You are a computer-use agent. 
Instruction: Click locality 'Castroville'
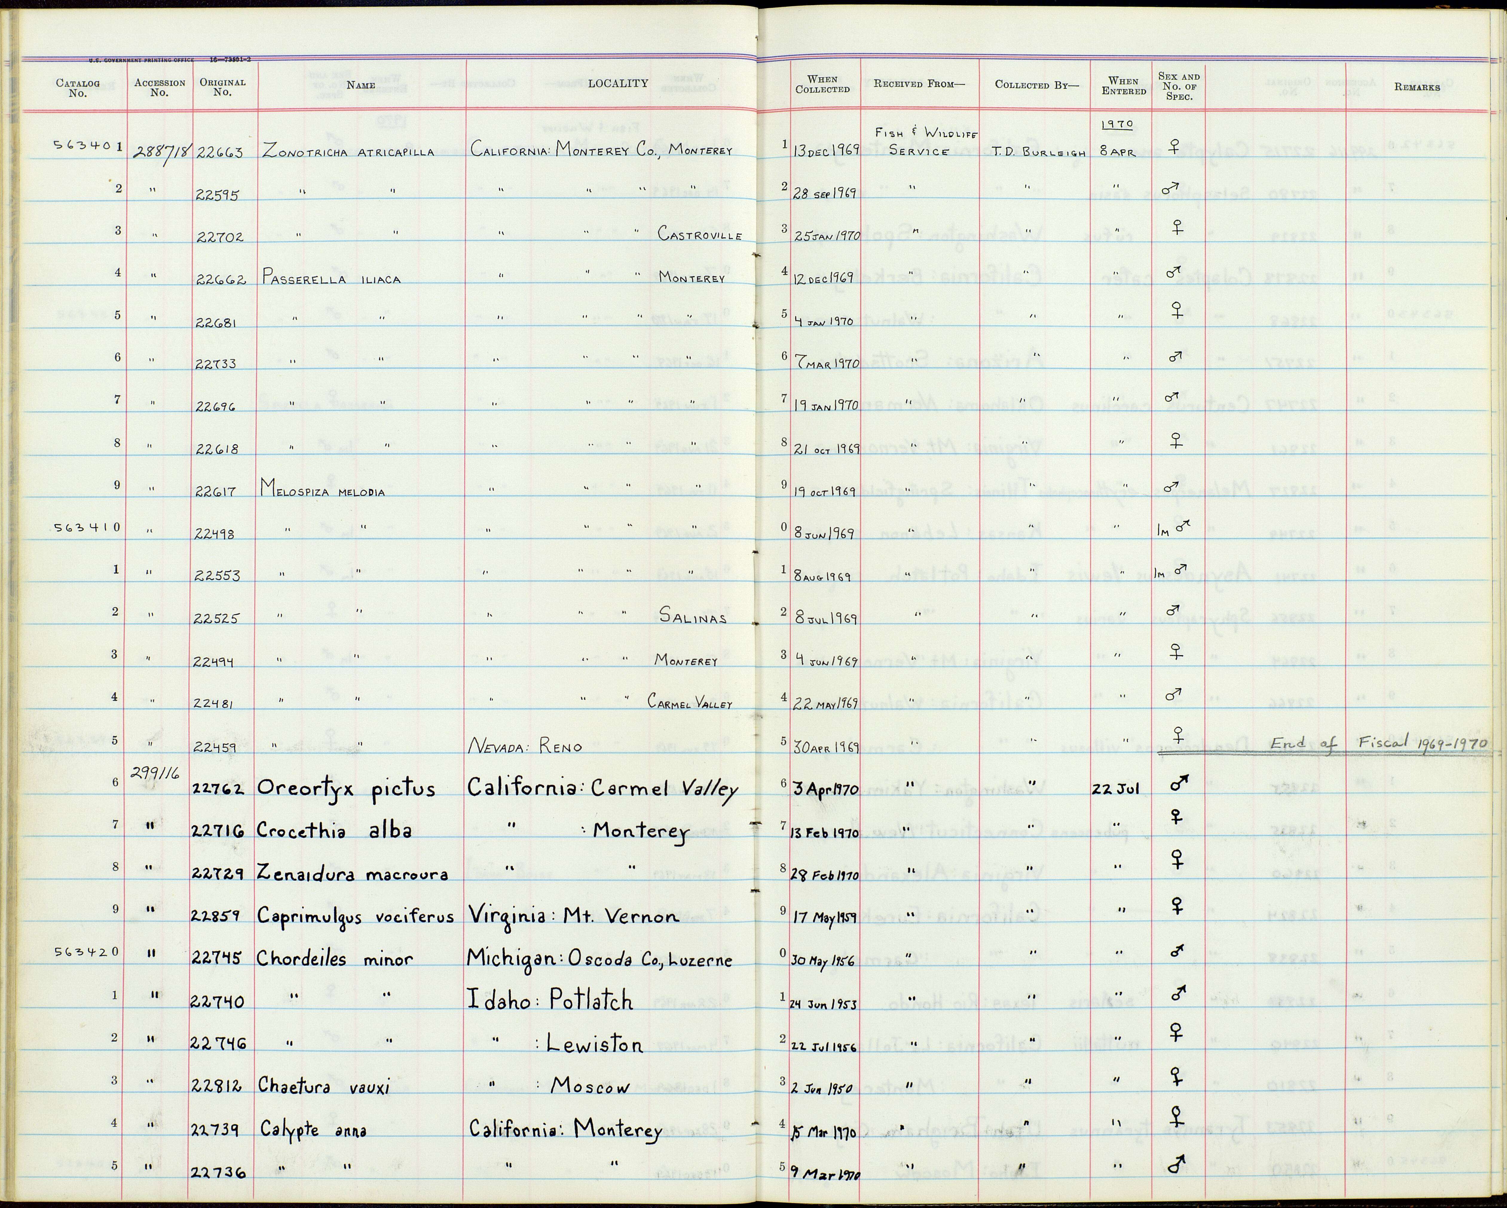coord(700,235)
